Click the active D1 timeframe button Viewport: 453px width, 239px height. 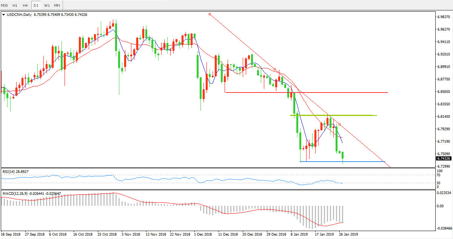[x=36, y=5]
